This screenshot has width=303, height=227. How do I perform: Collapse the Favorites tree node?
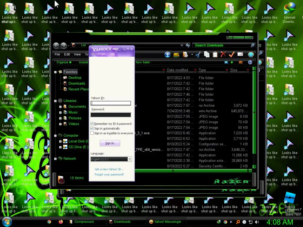pos(55,72)
